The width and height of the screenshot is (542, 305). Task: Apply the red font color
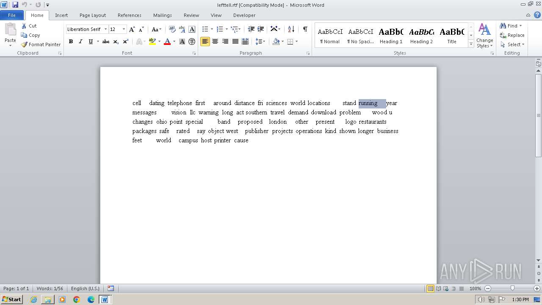tap(167, 42)
